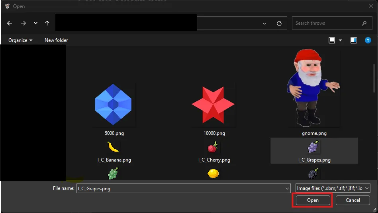Click the Open button
The height and width of the screenshot is (213, 378).
click(313, 200)
